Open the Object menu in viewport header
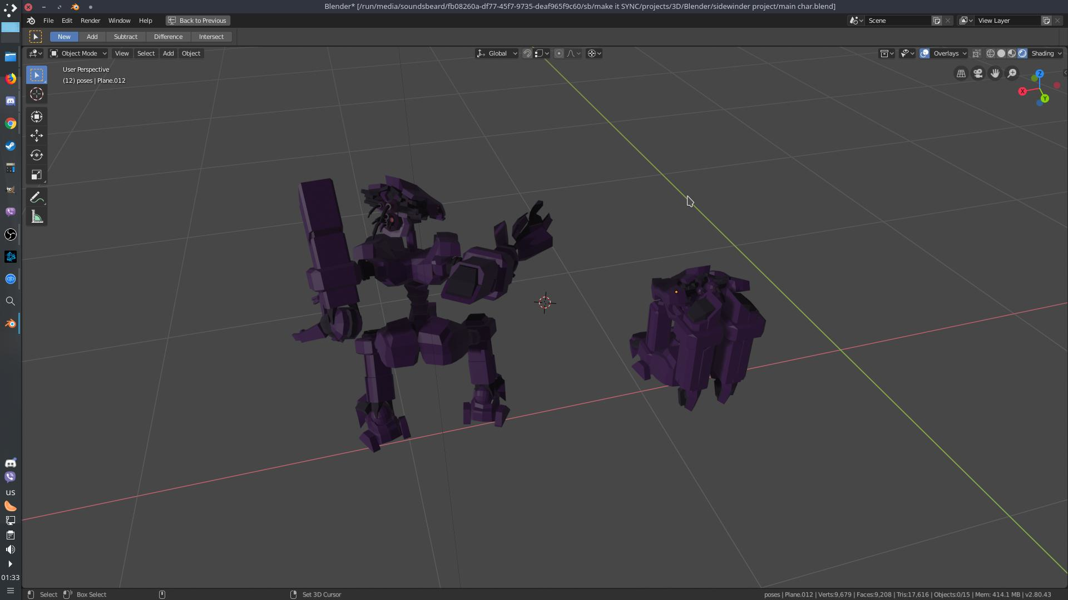1068x600 pixels. point(191,53)
